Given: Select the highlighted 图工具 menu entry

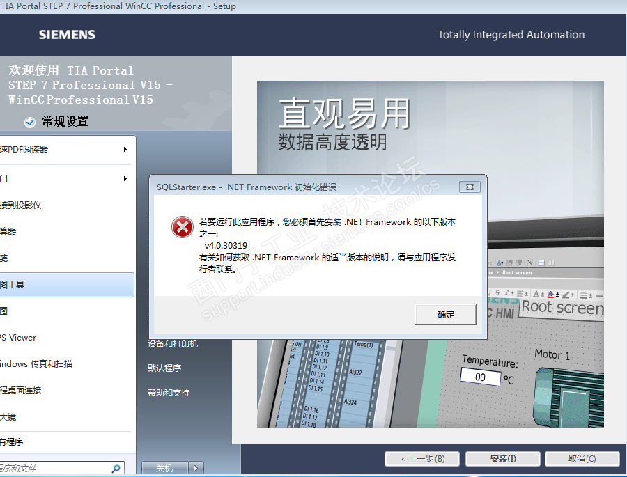Looking at the screenshot, I should [x=66, y=285].
